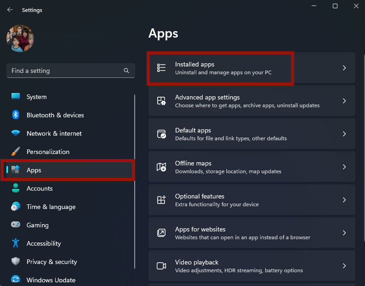
Task: Click the Accessibility figure icon
Action: [x=16, y=243]
